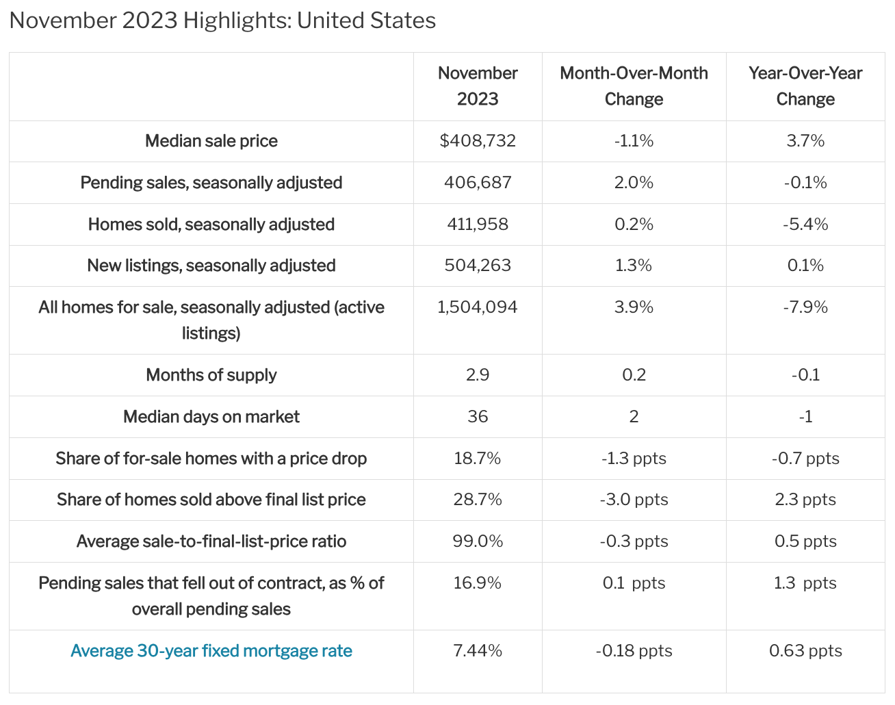The height and width of the screenshot is (705, 895).
Task: Click the 16.9% fell out of contract value
Action: [x=478, y=583]
